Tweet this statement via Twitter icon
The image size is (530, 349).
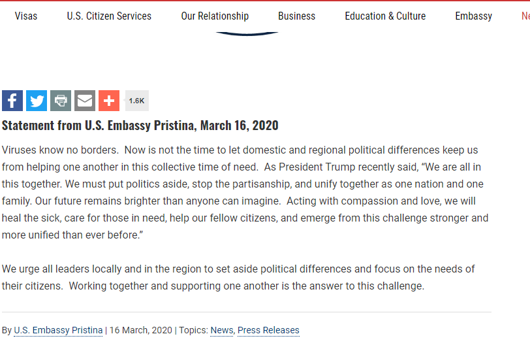[37, 101]
